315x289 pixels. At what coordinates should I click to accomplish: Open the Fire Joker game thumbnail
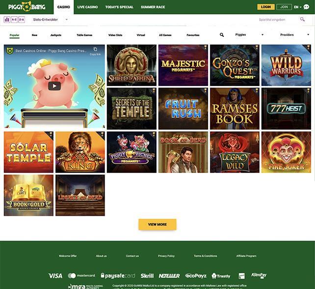tap(286, 152)
